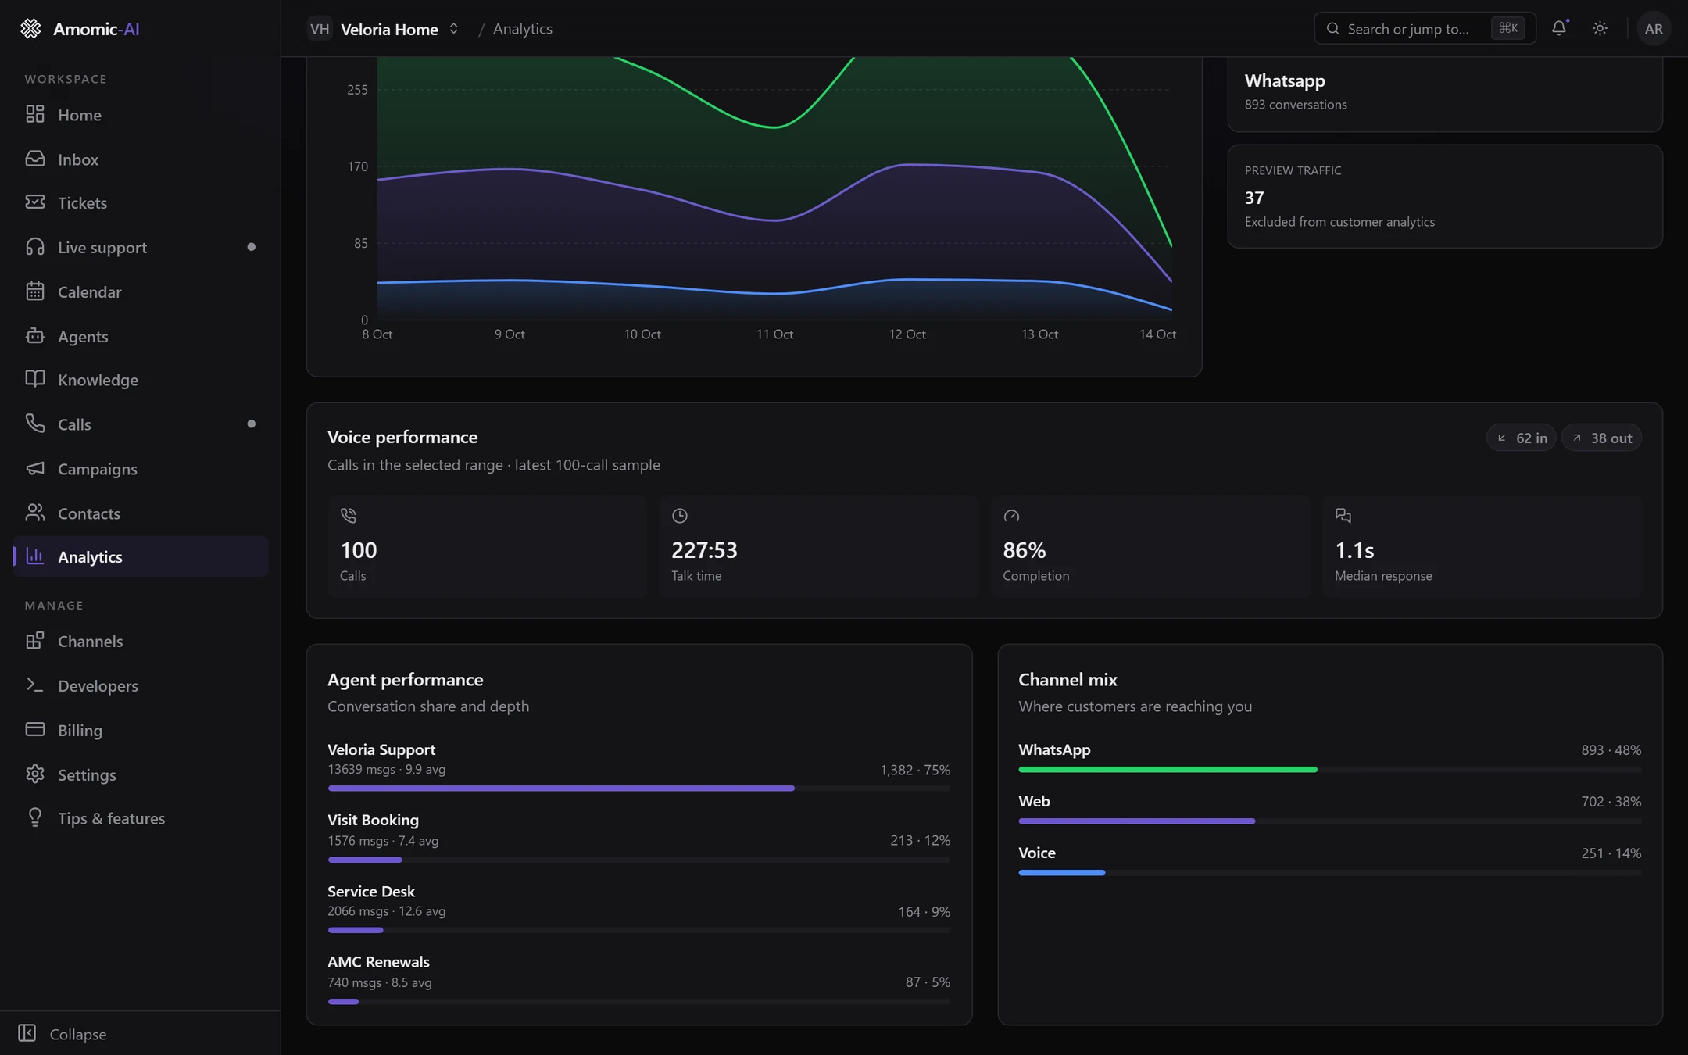Image resolution: width=1688 pixels, height=1055 pixels.
Task: Click the gauge icon in Completion card
Action: pos(1011,516)
